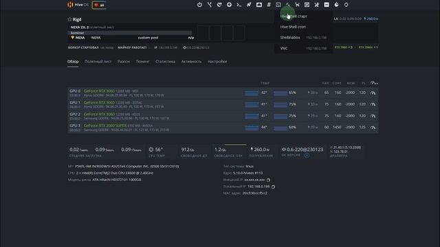
Task: Click the remote access screen icon
Action: point(278,5)
